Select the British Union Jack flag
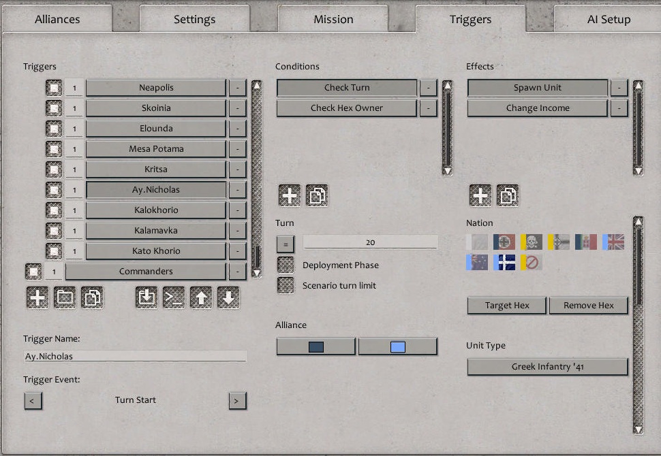The height and width of the screenshot is (456, 661). point(613,242)
